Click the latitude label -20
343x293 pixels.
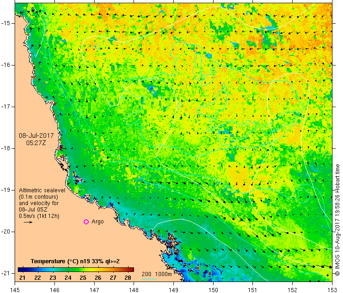tap(5, 232)
